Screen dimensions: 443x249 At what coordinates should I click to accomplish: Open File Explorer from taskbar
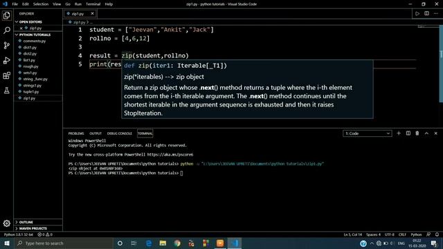tap(163, 243)
